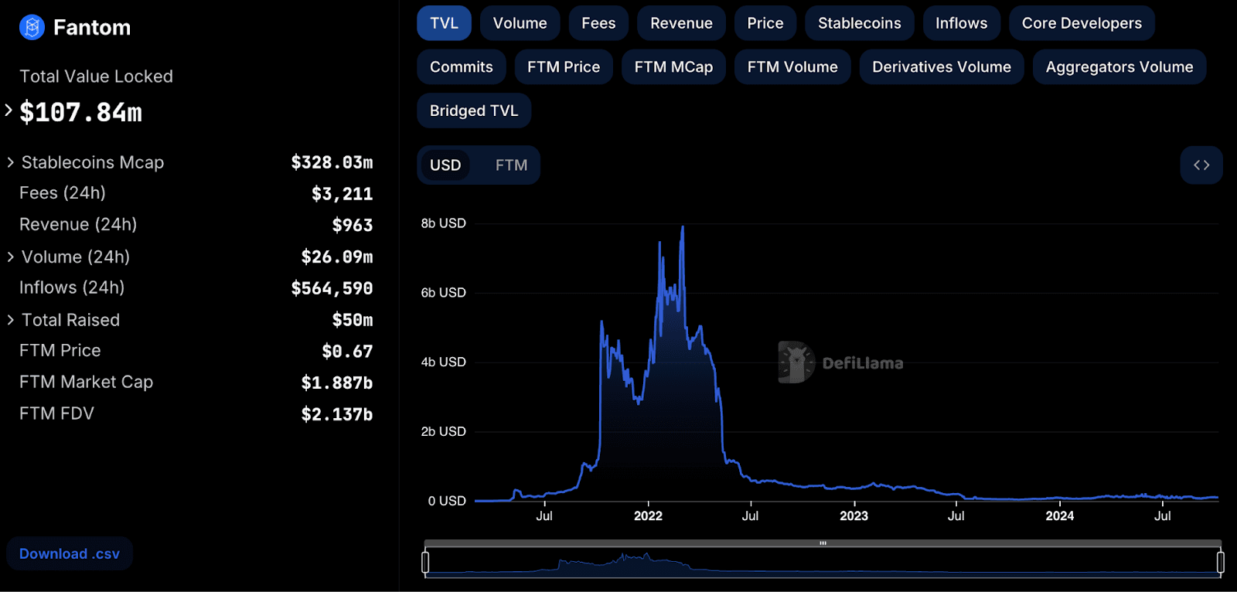Image resolution: width=1237 pixels, height=592 pixels.
Task: Open the embed chart code icon
Action: [x=1201, y=165]
